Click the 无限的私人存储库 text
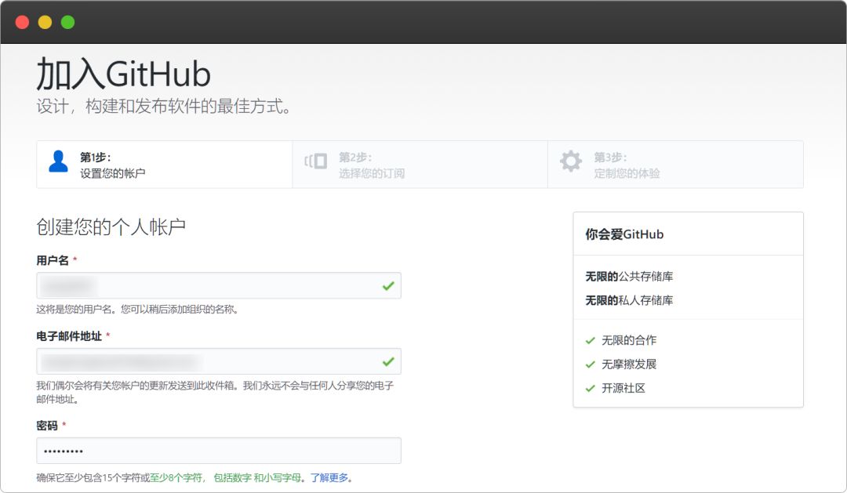 (629, 300)
